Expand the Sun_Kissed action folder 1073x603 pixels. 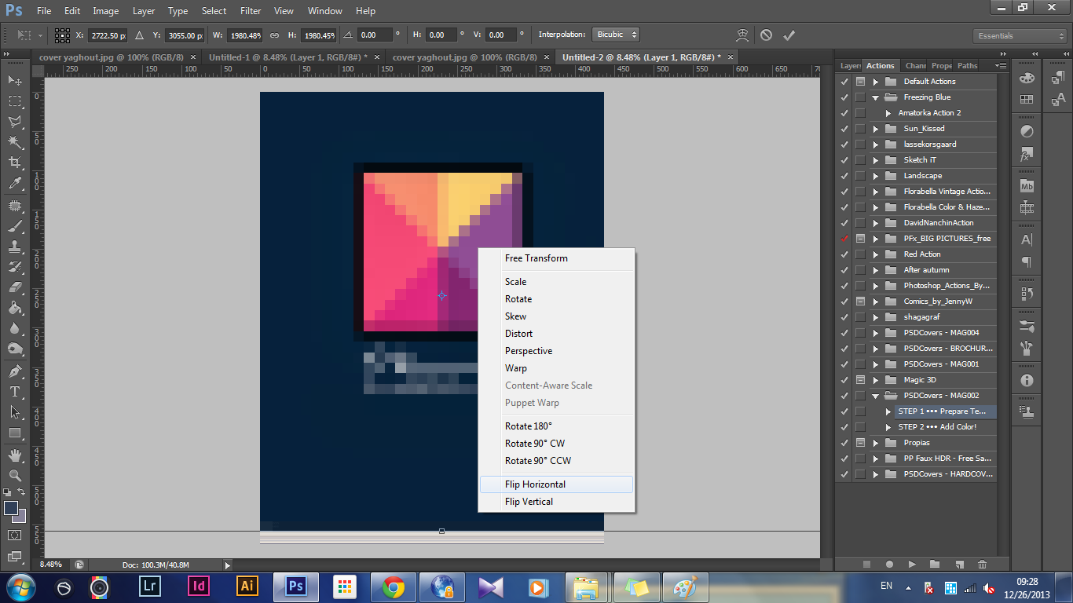point(876,129)
